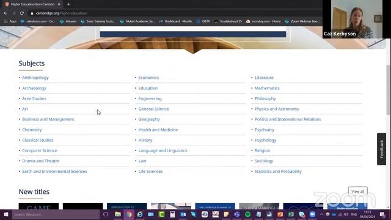Open a new browser tab
This screenshot has height=220, width=391.
[68, 4]
